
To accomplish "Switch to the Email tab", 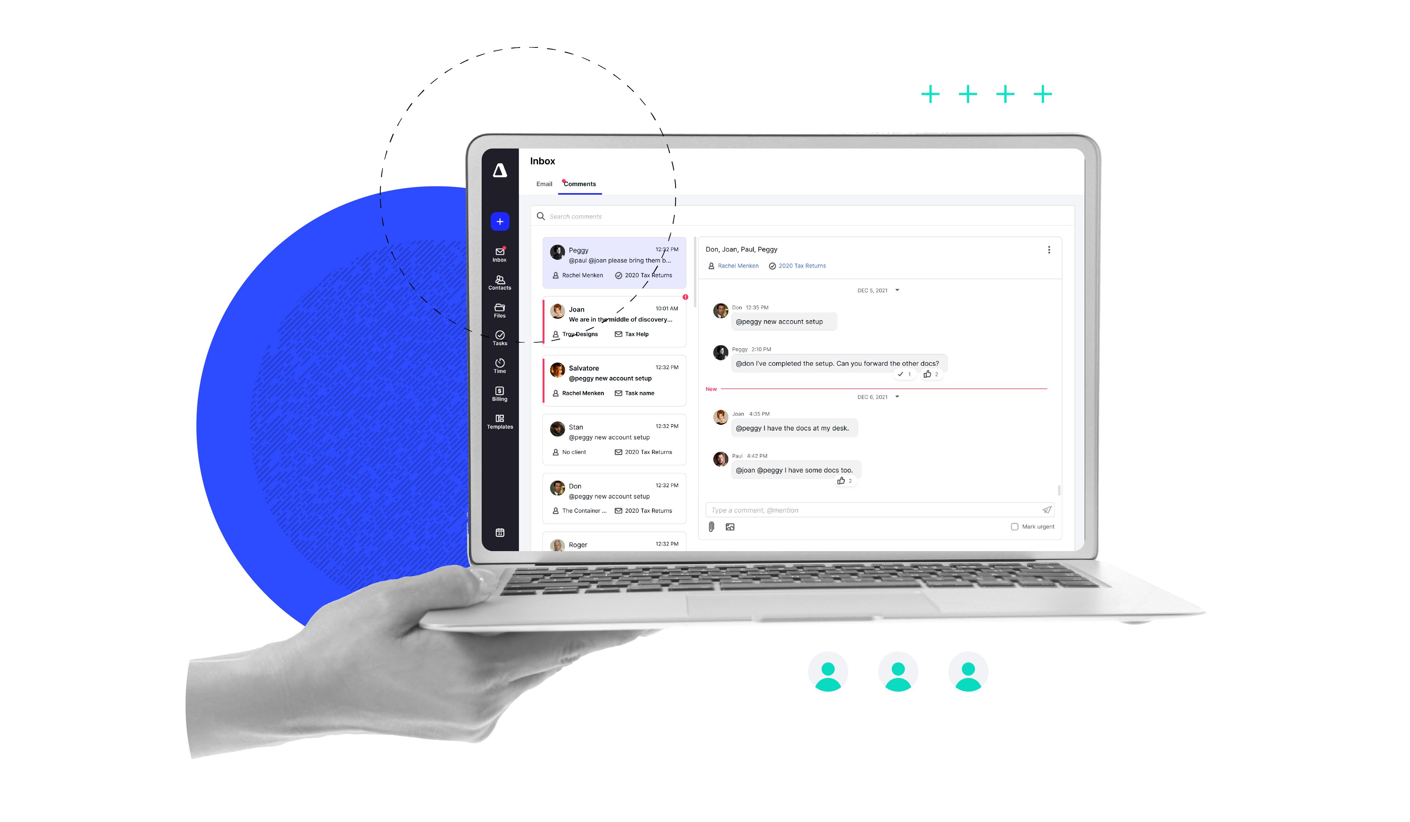I will 544,184.
